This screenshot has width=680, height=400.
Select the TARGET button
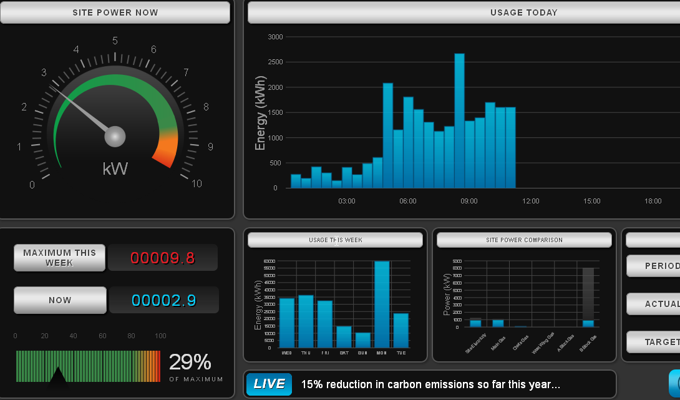(654, 343)
